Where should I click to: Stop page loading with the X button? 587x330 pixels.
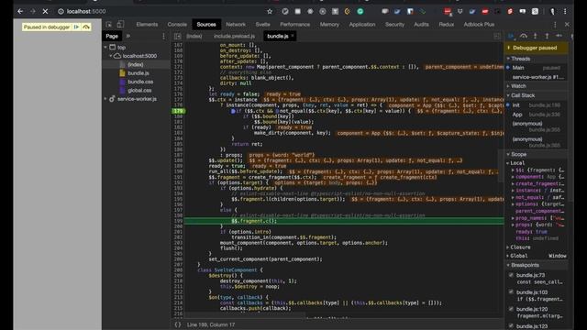[x=45, y=12]
